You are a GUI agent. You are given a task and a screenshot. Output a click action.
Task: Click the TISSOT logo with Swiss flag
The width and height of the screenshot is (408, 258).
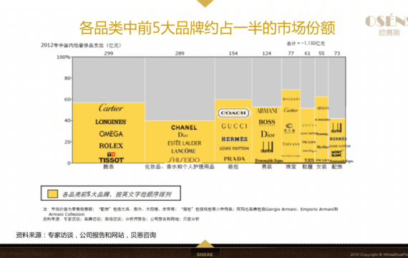pyautogui.click(x=111, y=158)
